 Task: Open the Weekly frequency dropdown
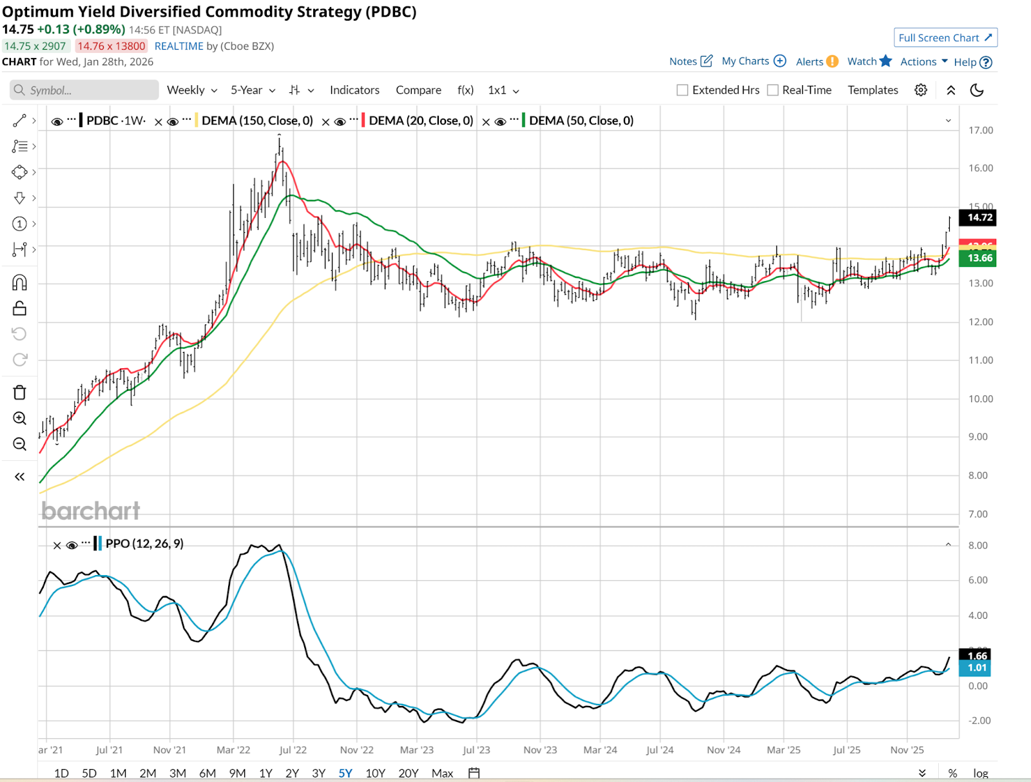[x=191, y=90]
